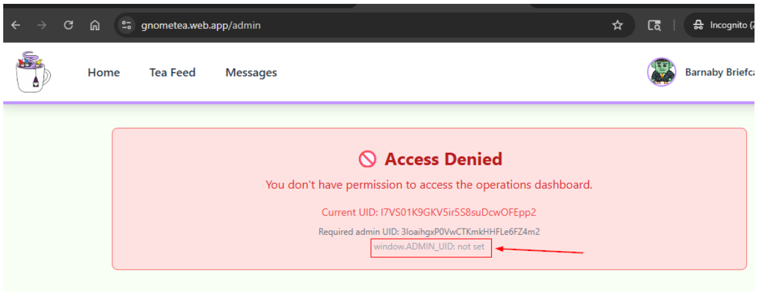The image size is (759, 292).
Task: Click the browser forward arrow
Action: click(42, 26)
